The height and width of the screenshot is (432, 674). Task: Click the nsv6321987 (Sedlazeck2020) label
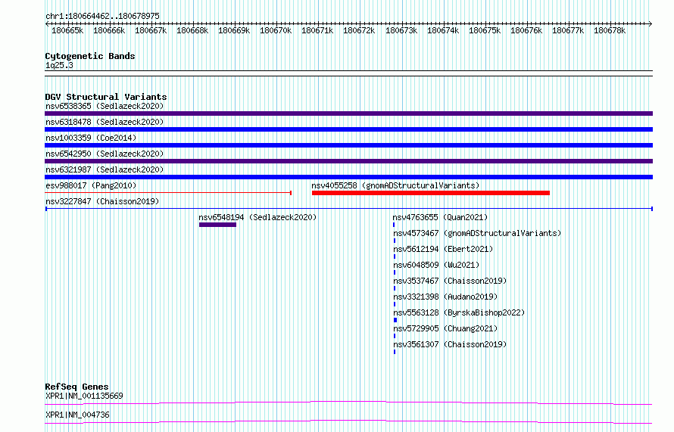105,169
